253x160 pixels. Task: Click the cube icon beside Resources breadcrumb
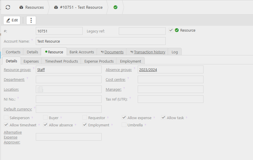(x=21, y=7)
